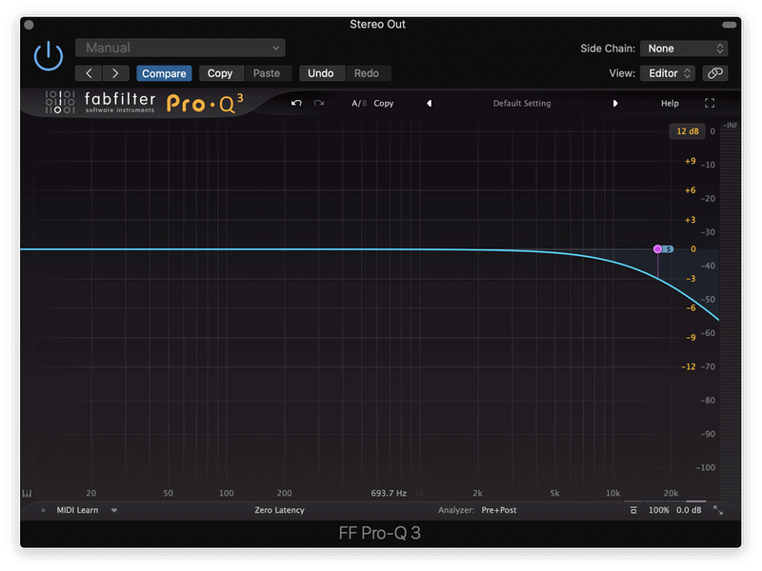Viewport: 762px width, 571px height.
Task: Toggle the plugin power bypass button
Action: (x=49, y=56)
